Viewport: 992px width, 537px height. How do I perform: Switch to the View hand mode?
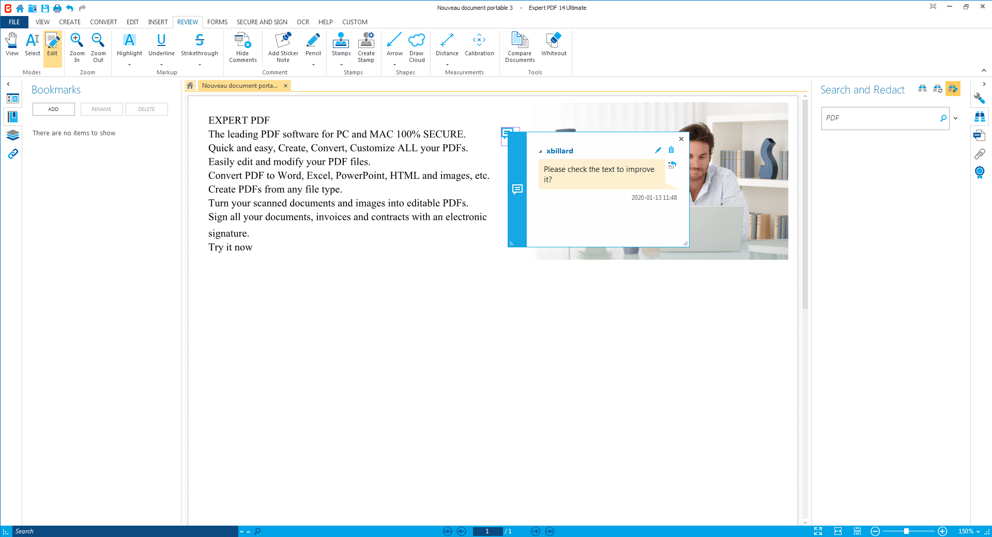(12, 44)
